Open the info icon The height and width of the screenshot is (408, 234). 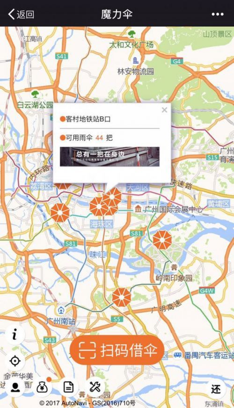point(15,334)
